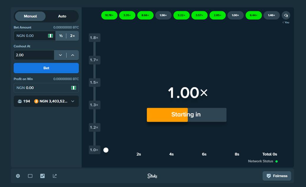Image resolution: width=306 pixels, height=187 pixels.
Task: Click the Nigerian flag in Bet Amount field
Action: tap(50, 36)
